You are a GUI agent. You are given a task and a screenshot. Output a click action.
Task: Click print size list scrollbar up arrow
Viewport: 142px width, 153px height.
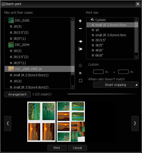click(136, 19)
